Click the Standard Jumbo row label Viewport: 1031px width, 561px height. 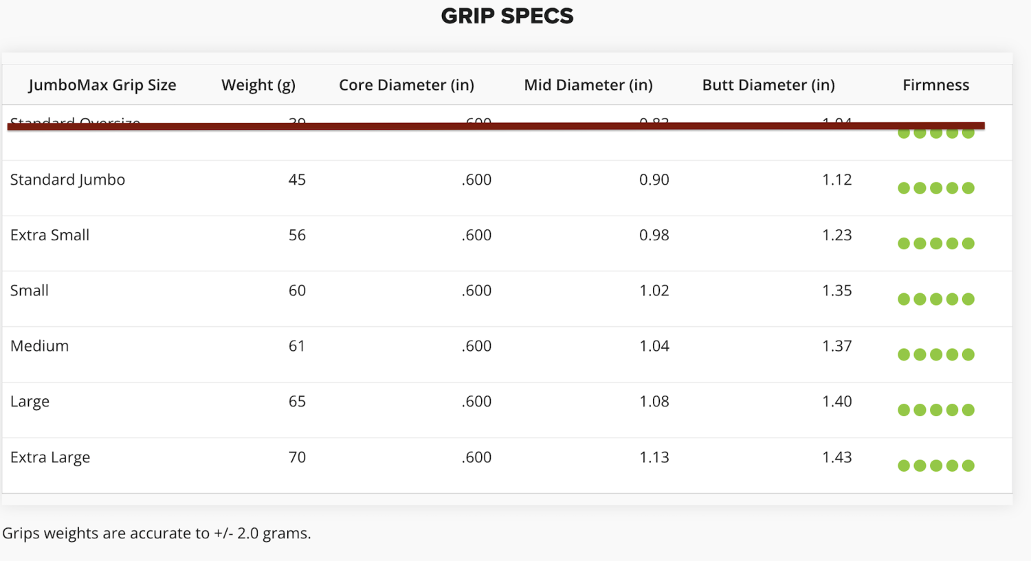coord(67,180)
